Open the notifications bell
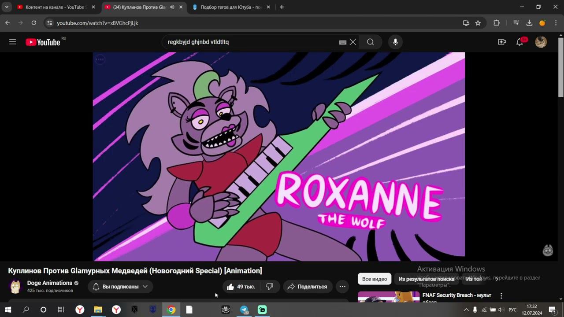This screenshot has height=317, width=564. click(520, 42)
